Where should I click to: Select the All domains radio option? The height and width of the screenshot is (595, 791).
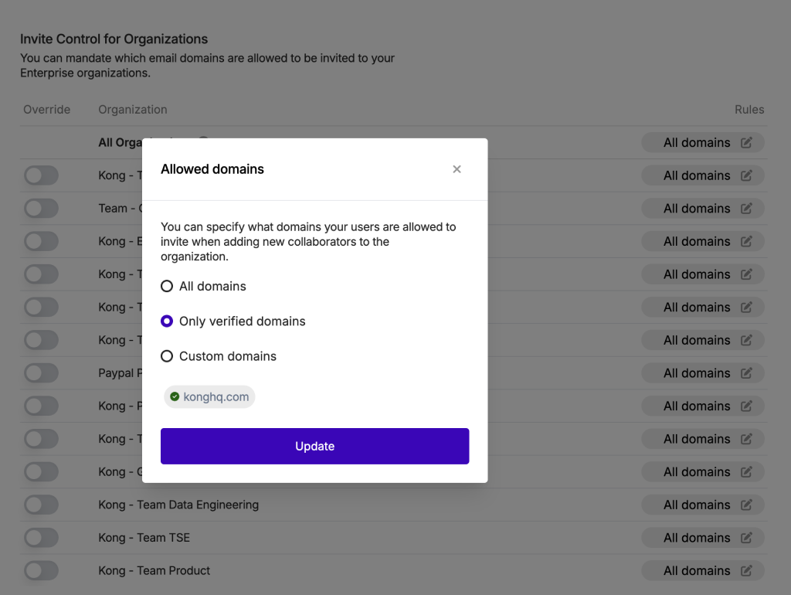(x=167, y=286)
